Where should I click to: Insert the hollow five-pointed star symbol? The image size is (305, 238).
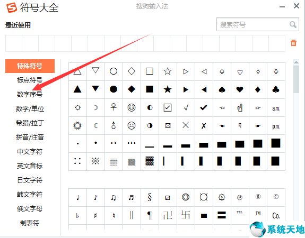pyautogui.click(x=168, y=71)
